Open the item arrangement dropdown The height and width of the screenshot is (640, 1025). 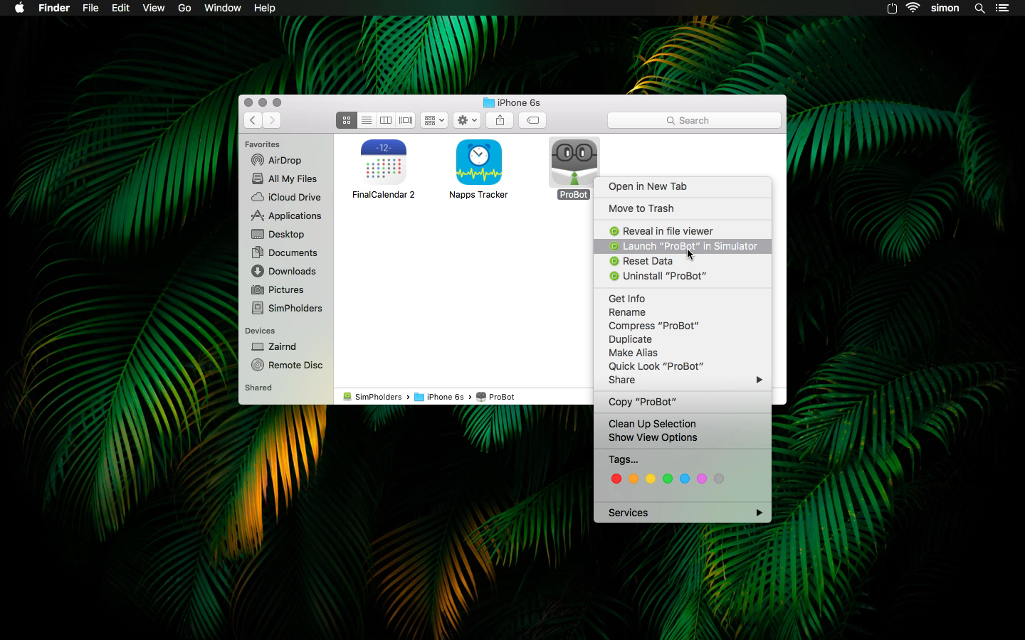pos(433,120)
